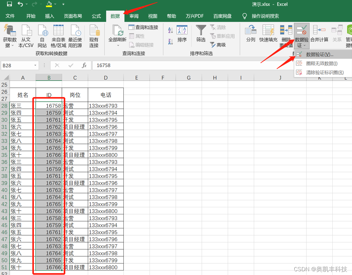The width and height of the screenshot is (352, 275).
Task: Open the 全部刷新 dropdown arrow
Action: point(118,45)
